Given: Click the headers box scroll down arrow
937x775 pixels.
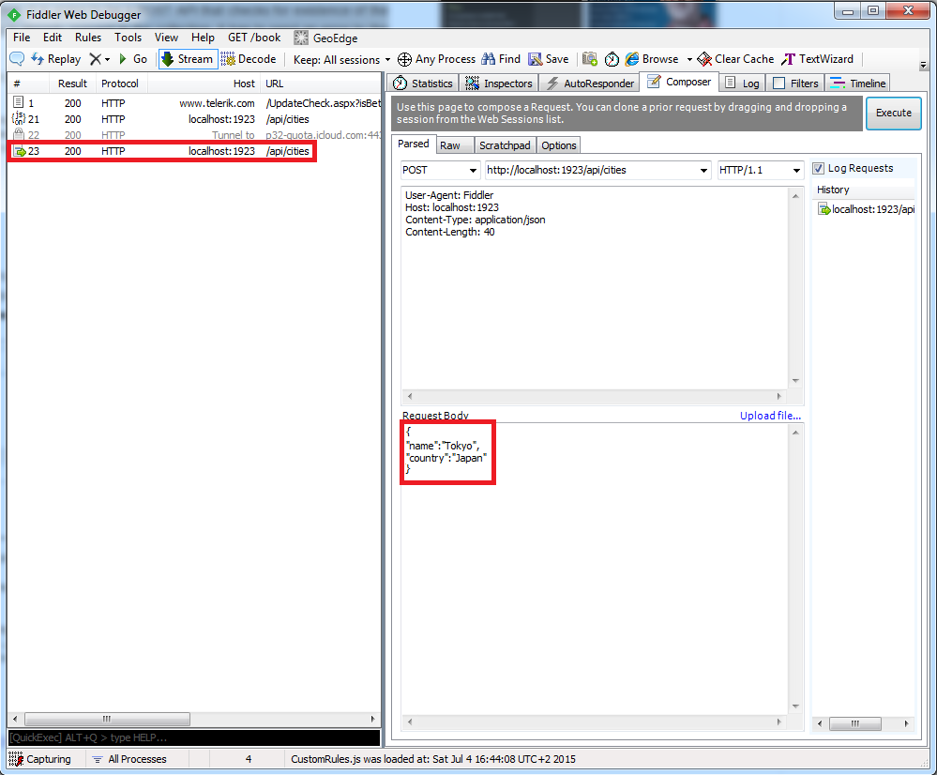Looking at the screenshot, I should tap(795, 381).
